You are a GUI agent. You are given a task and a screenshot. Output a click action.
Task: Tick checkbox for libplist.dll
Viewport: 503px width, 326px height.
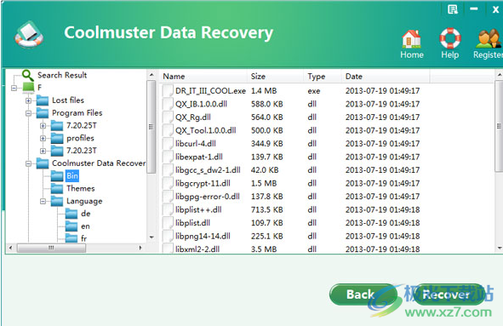point(168,223)
